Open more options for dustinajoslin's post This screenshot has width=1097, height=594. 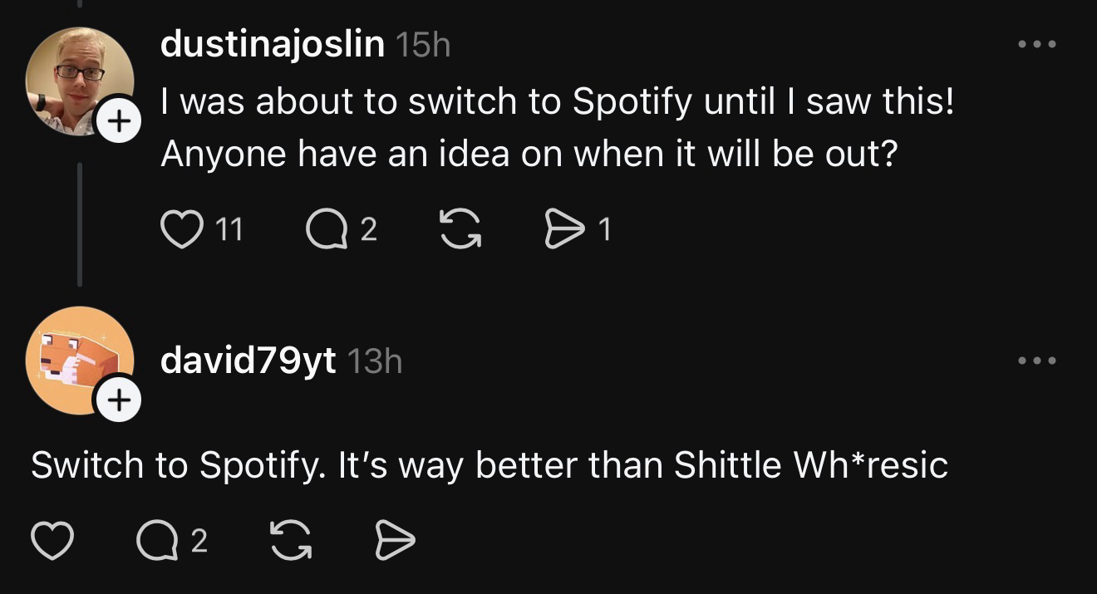(1038, 44)
